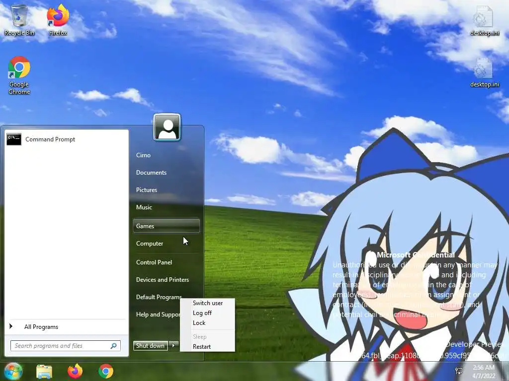
Task: Open the Recycle Bin desktop icon
Action: pyautogui.click(x=19, y=19)
